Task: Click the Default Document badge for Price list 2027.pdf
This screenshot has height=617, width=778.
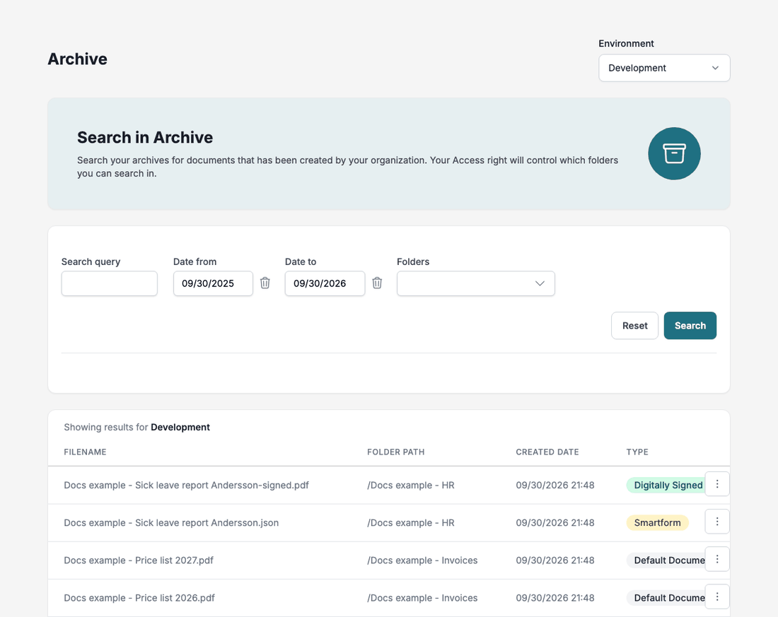Action: pos(666,560)
